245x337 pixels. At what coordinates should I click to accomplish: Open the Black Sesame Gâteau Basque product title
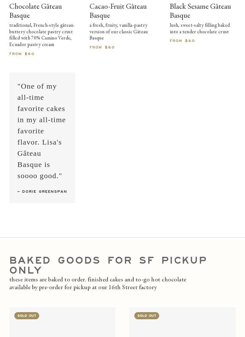200,11
